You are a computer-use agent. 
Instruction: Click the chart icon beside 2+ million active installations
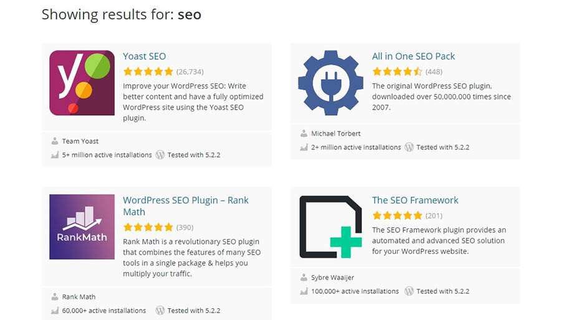pos(304,147)
